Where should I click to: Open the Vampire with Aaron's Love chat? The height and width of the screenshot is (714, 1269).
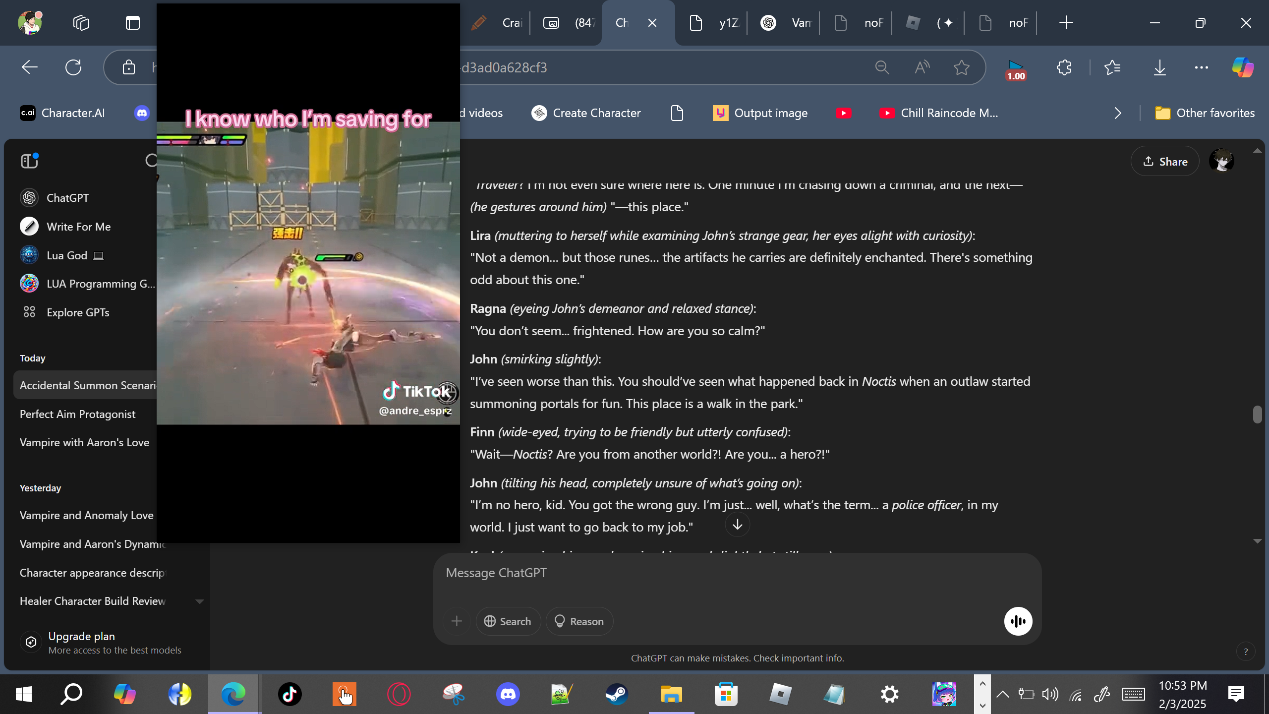pos(84,442)
